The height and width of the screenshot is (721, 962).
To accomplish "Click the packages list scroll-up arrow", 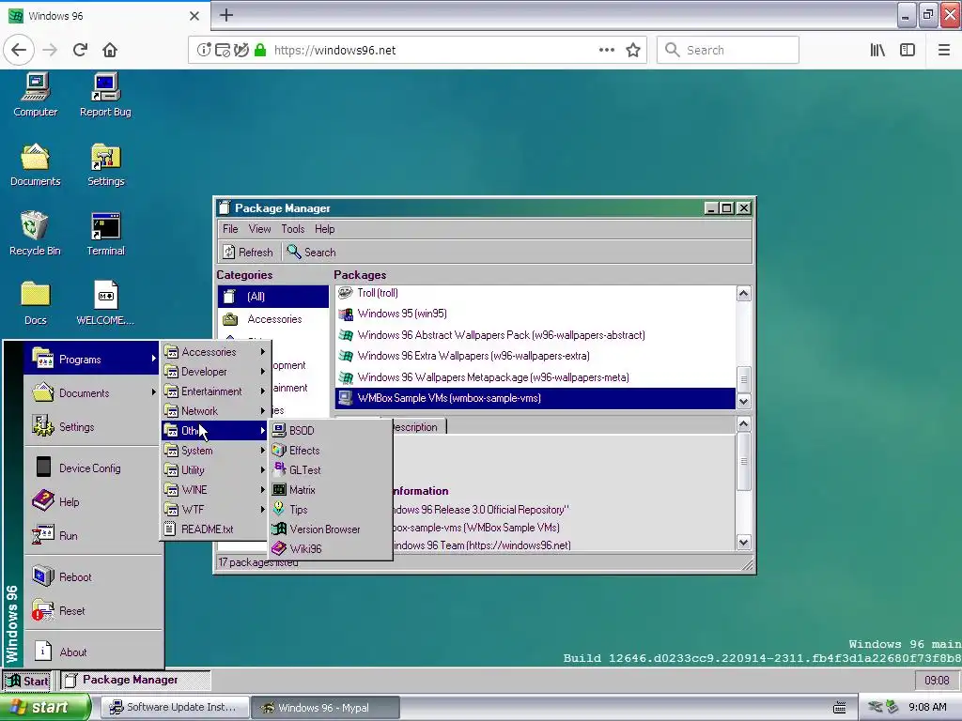I will (744, 294).
